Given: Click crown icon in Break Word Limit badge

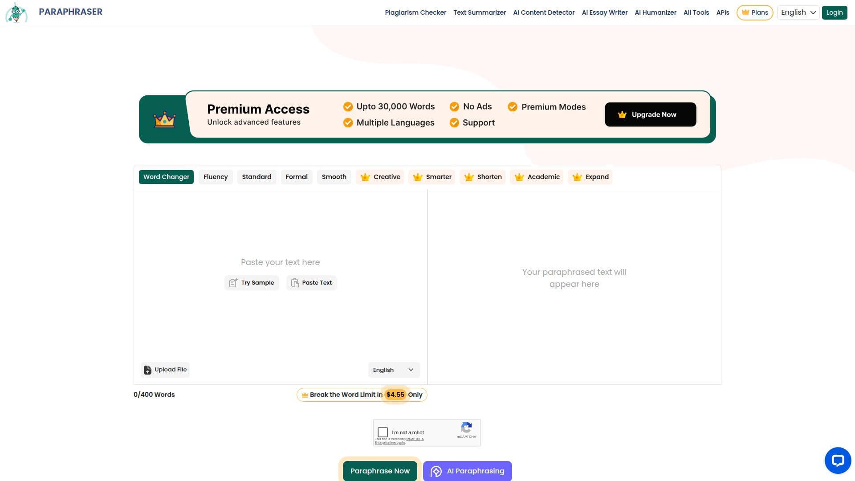Looking at the screenshot, I should click(305, 395).
